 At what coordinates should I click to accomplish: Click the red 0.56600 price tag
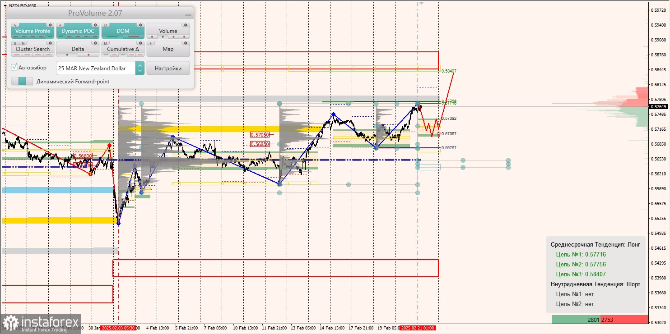83,156
